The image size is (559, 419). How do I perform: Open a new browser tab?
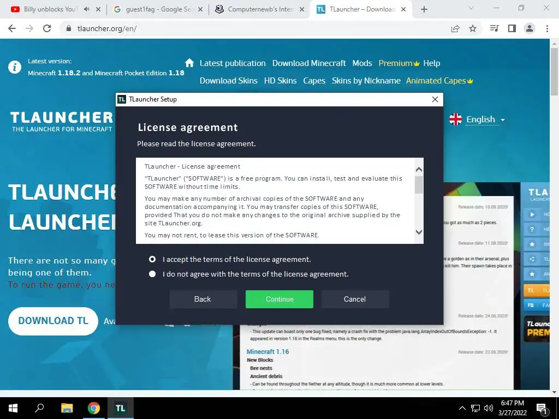coord(424,9)
